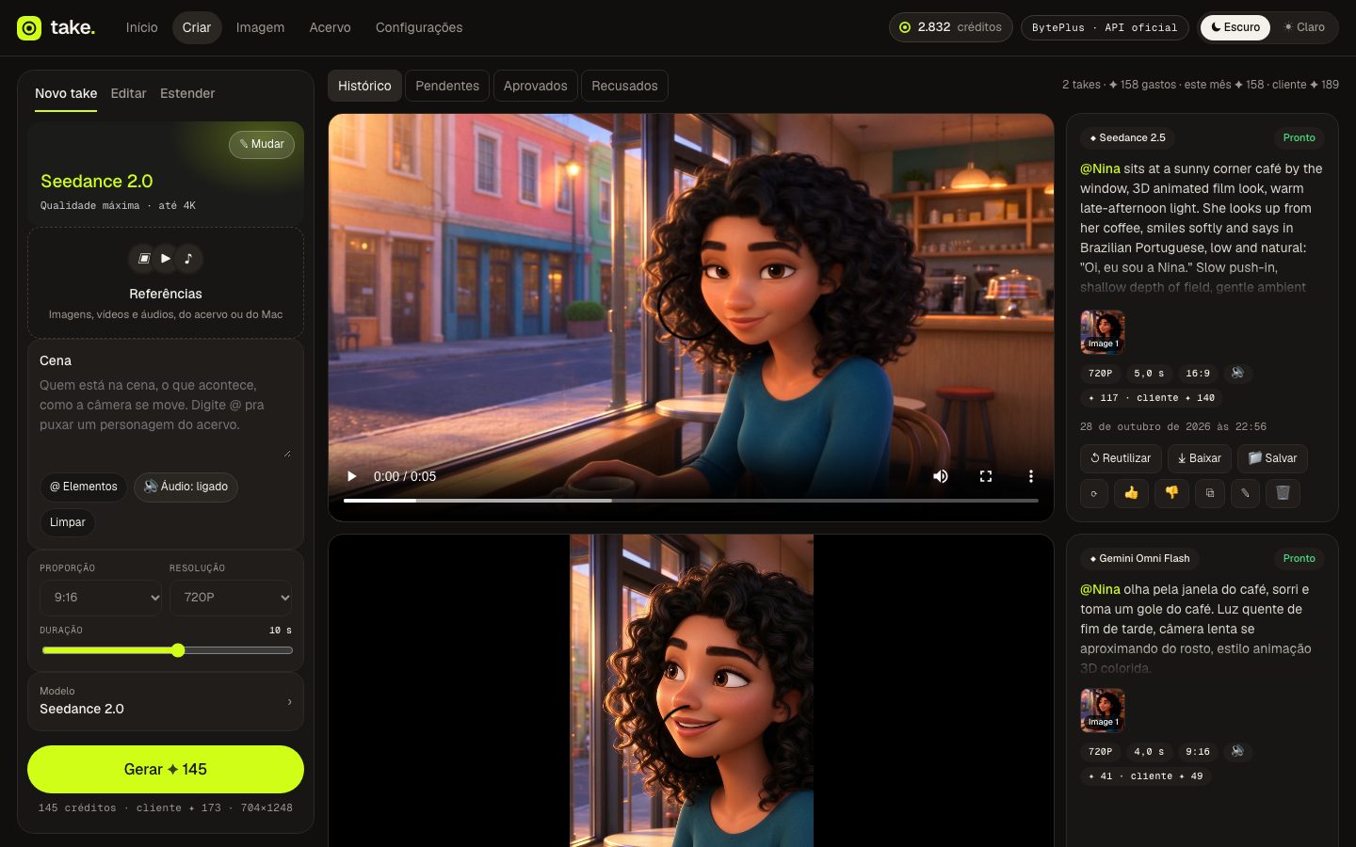Open Configurações
The width and height of the screenshot is (1356, 847).
tap(419, 27)
